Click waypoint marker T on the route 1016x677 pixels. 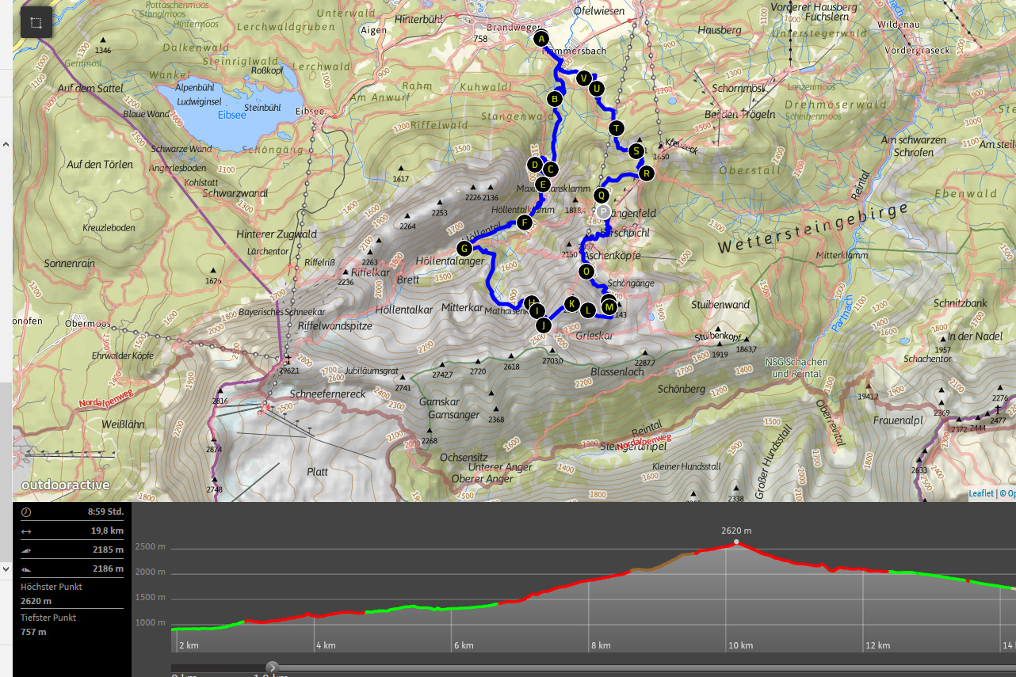click(617, 128)
